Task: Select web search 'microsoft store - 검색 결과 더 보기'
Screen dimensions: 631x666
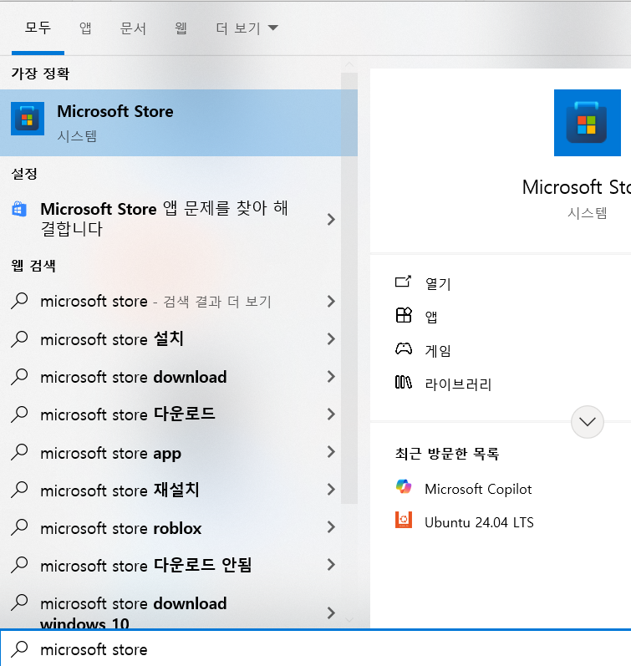Action: [170, 301]
